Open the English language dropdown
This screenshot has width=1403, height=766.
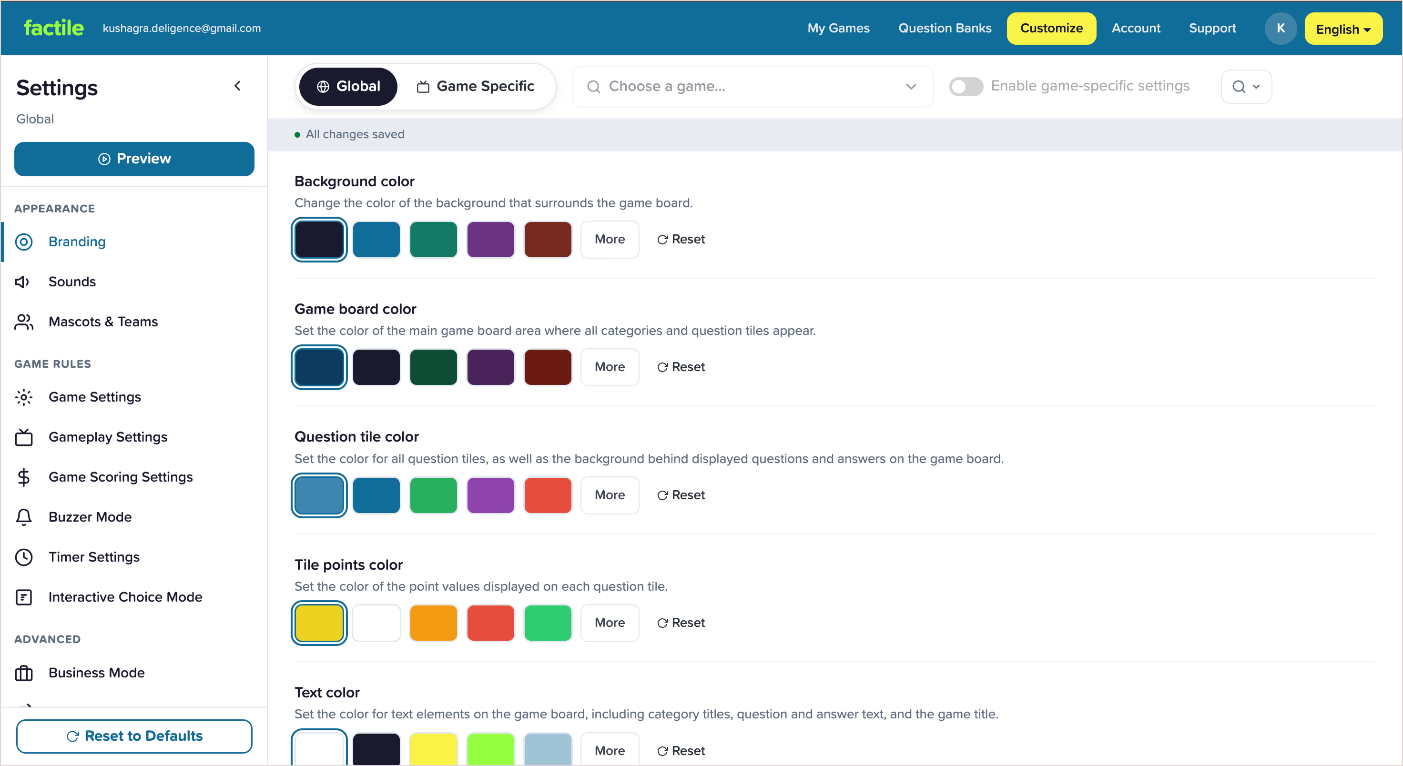pos(1343,29)
